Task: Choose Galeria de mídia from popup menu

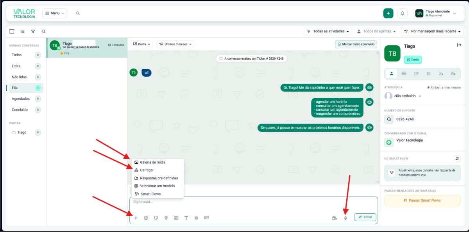Action: [x=158, y=162]
